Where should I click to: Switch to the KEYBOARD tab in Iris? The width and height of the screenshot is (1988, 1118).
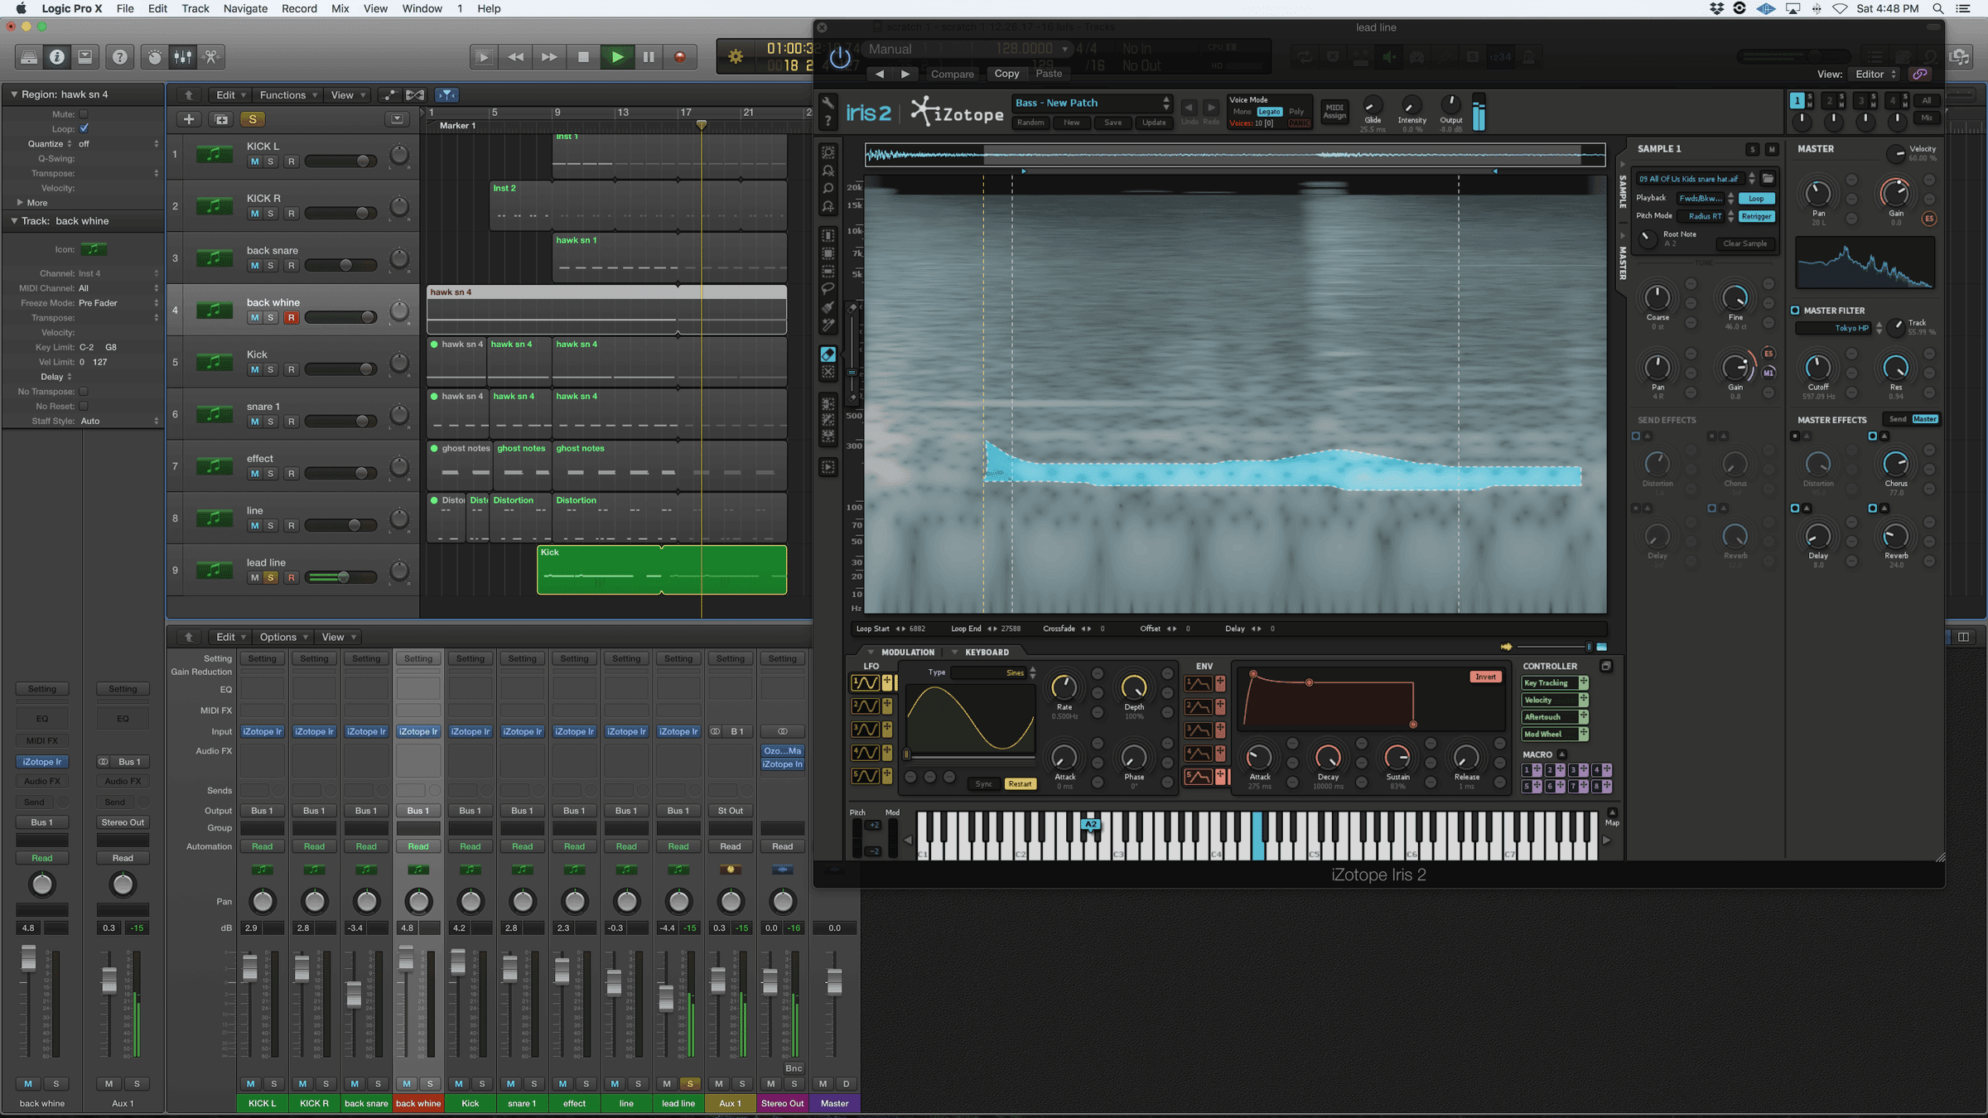click(987, 653)
